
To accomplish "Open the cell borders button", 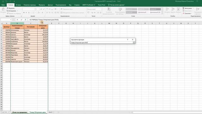I will (34, 13).
